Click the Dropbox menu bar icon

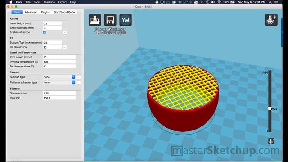[x=157, y=2]
